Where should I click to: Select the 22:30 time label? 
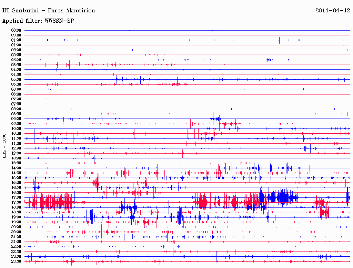pyautogui.click(x=16, y=252)
